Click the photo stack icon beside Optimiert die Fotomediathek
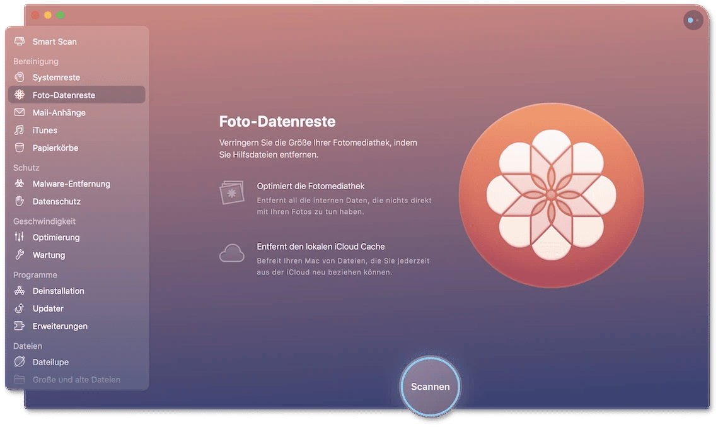This screenshot has width=718, height=427. pyautogui.click(x=232, y=193)
